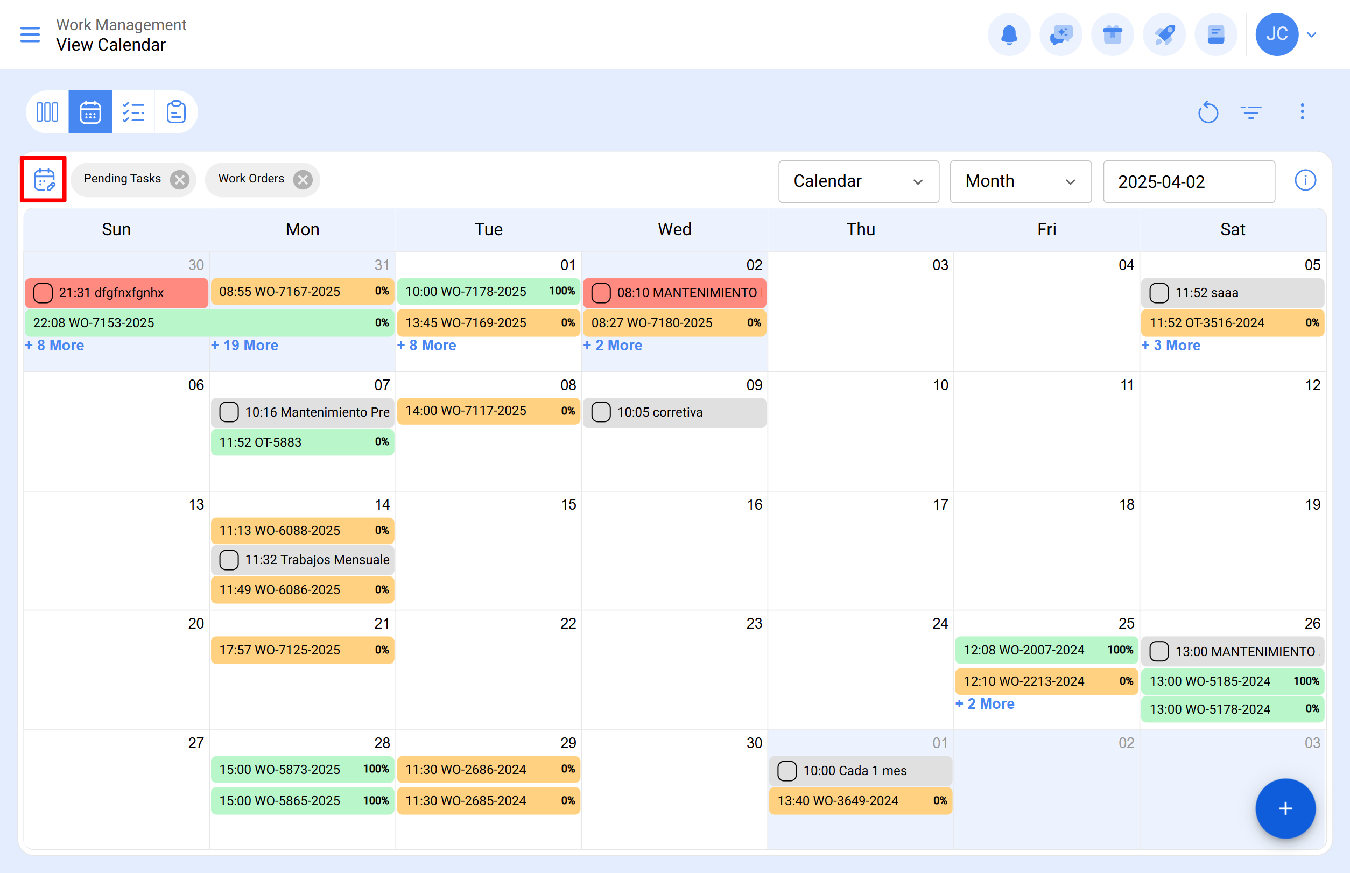1350x873 pixels.
Task: Open work order 13:45 WO-7169-2025
Action: [x=488, y=322]
